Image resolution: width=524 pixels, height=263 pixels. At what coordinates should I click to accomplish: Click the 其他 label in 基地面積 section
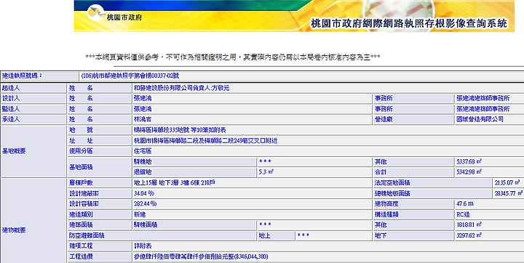tap(381, 161)
